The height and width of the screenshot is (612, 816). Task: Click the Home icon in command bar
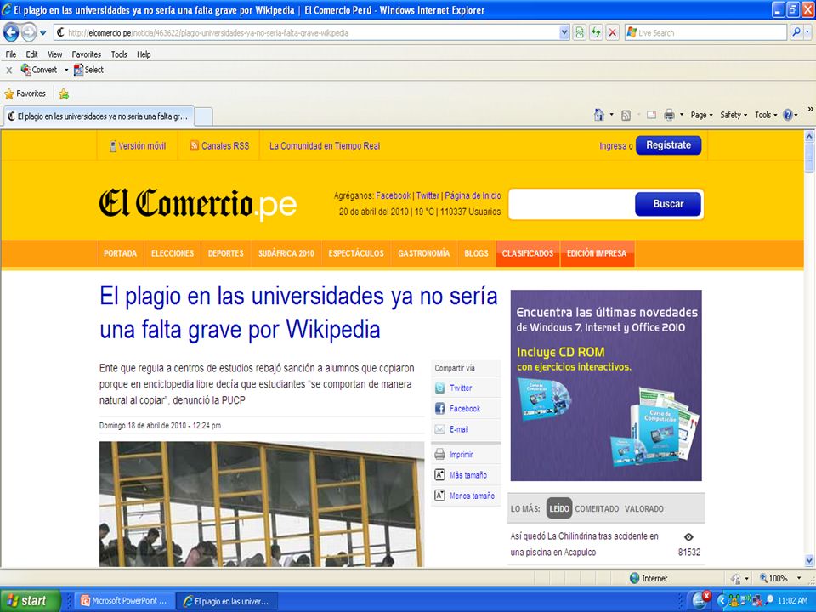tap(599, 115)
